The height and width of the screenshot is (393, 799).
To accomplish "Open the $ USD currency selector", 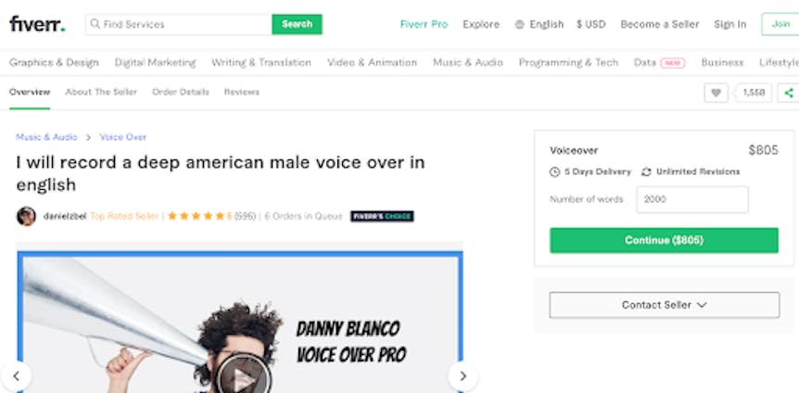I will point(591,24).
